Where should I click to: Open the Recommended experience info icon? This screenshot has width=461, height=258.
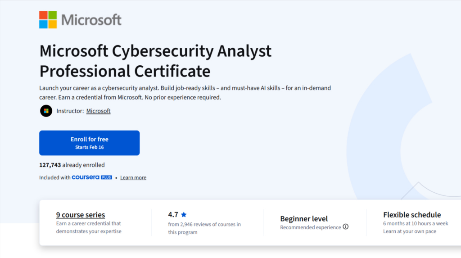tap(346, 227)
